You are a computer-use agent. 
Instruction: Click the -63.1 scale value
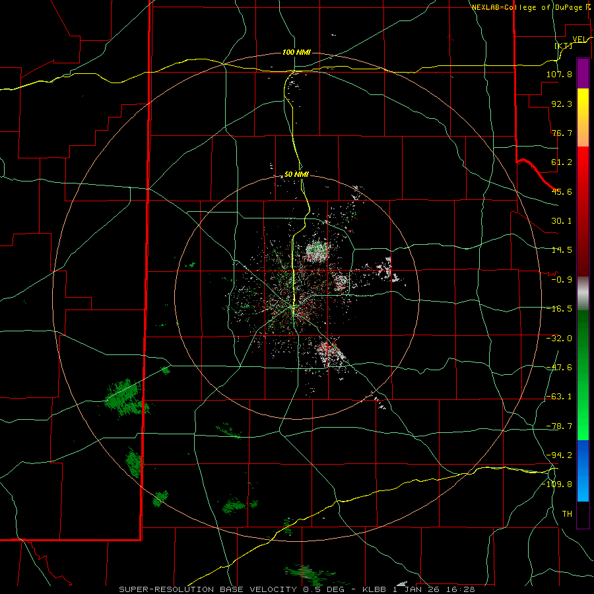pos(559,397)
